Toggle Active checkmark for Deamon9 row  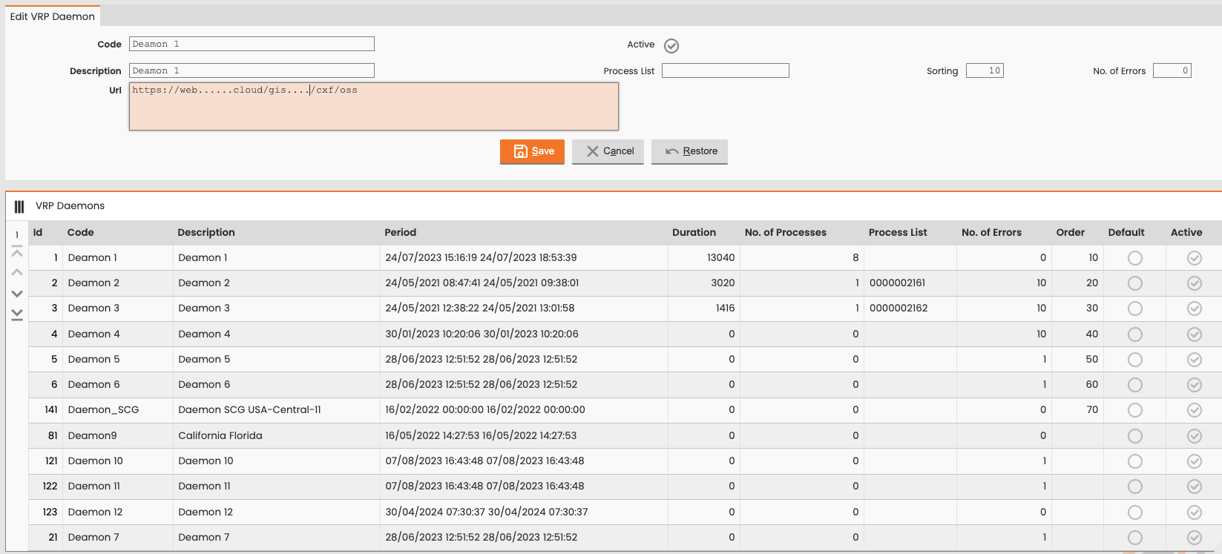[1195, 436]
